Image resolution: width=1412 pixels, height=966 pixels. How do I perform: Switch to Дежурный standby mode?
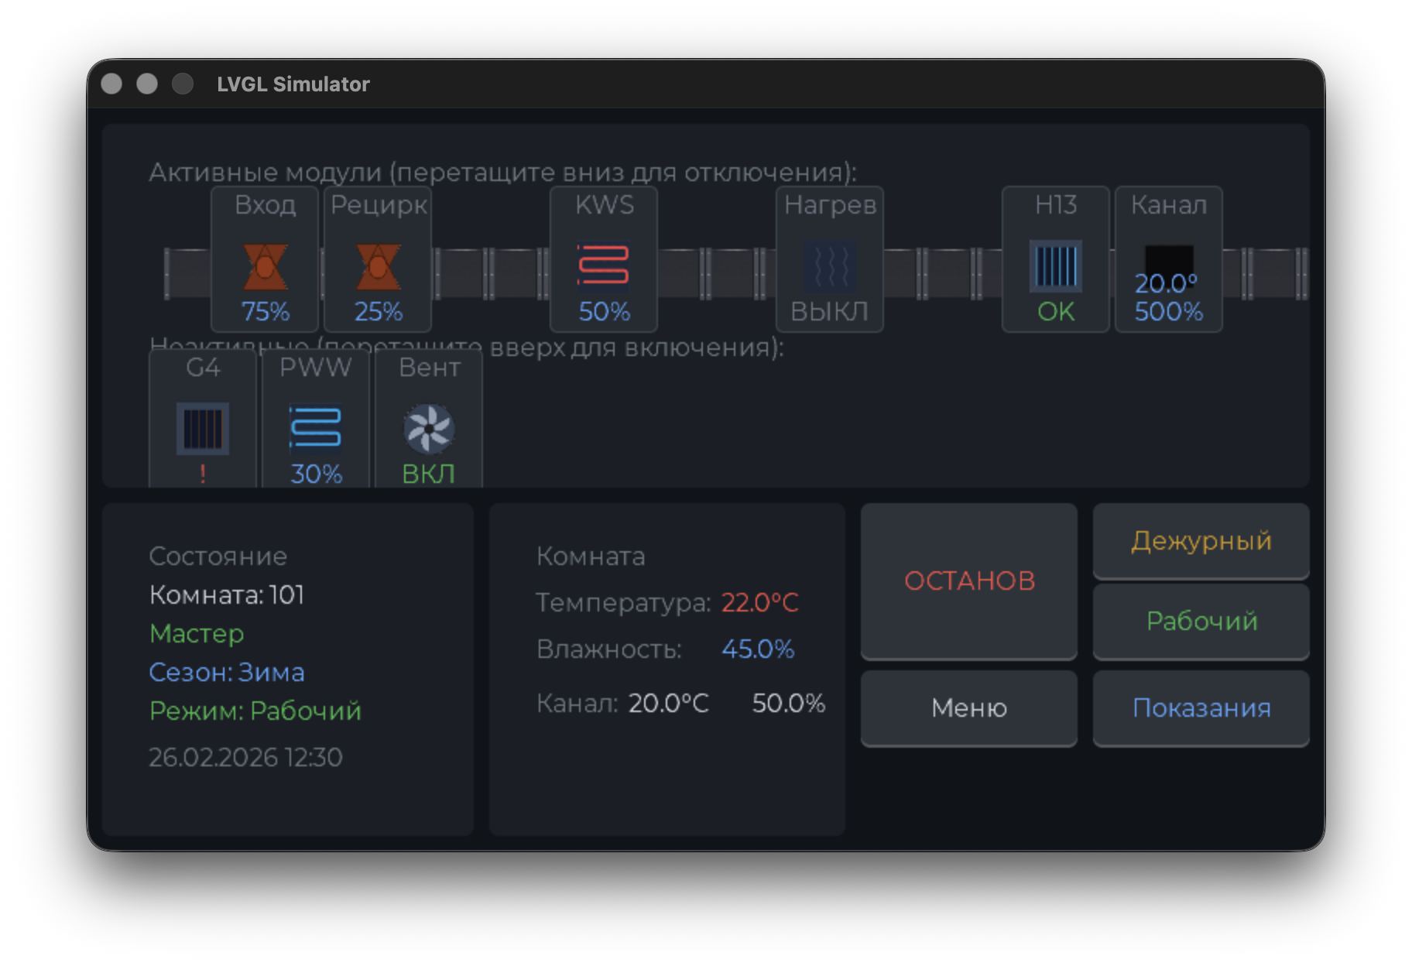[x=1201, y=540]
